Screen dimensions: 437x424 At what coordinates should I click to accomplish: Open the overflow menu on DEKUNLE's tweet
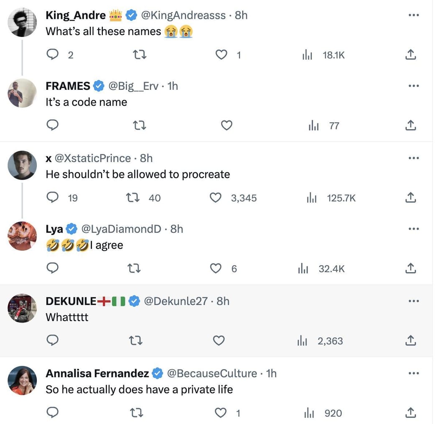point(414,301)
